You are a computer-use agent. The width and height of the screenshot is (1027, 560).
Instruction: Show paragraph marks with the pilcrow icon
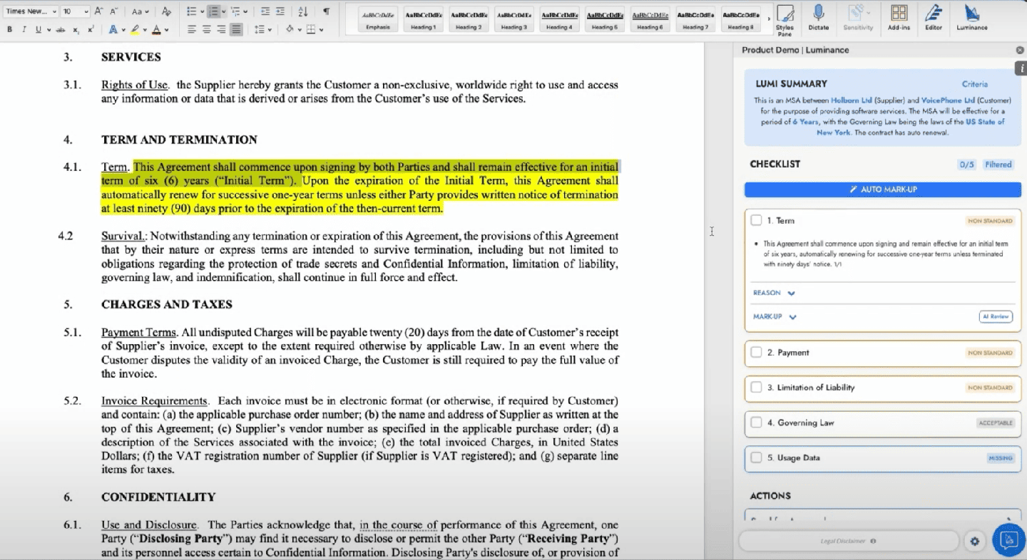tap(326, 11)
